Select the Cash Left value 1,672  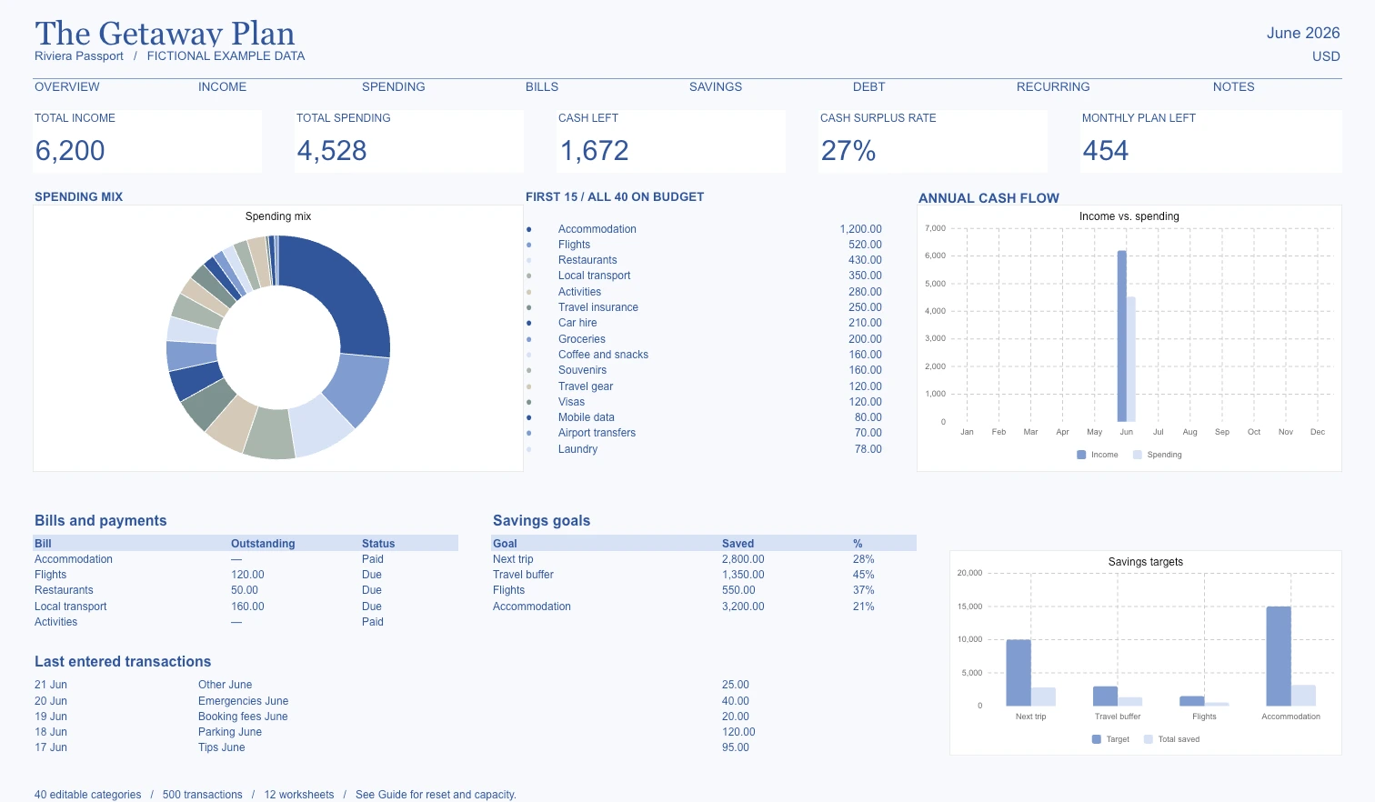(x=594, y=151)
